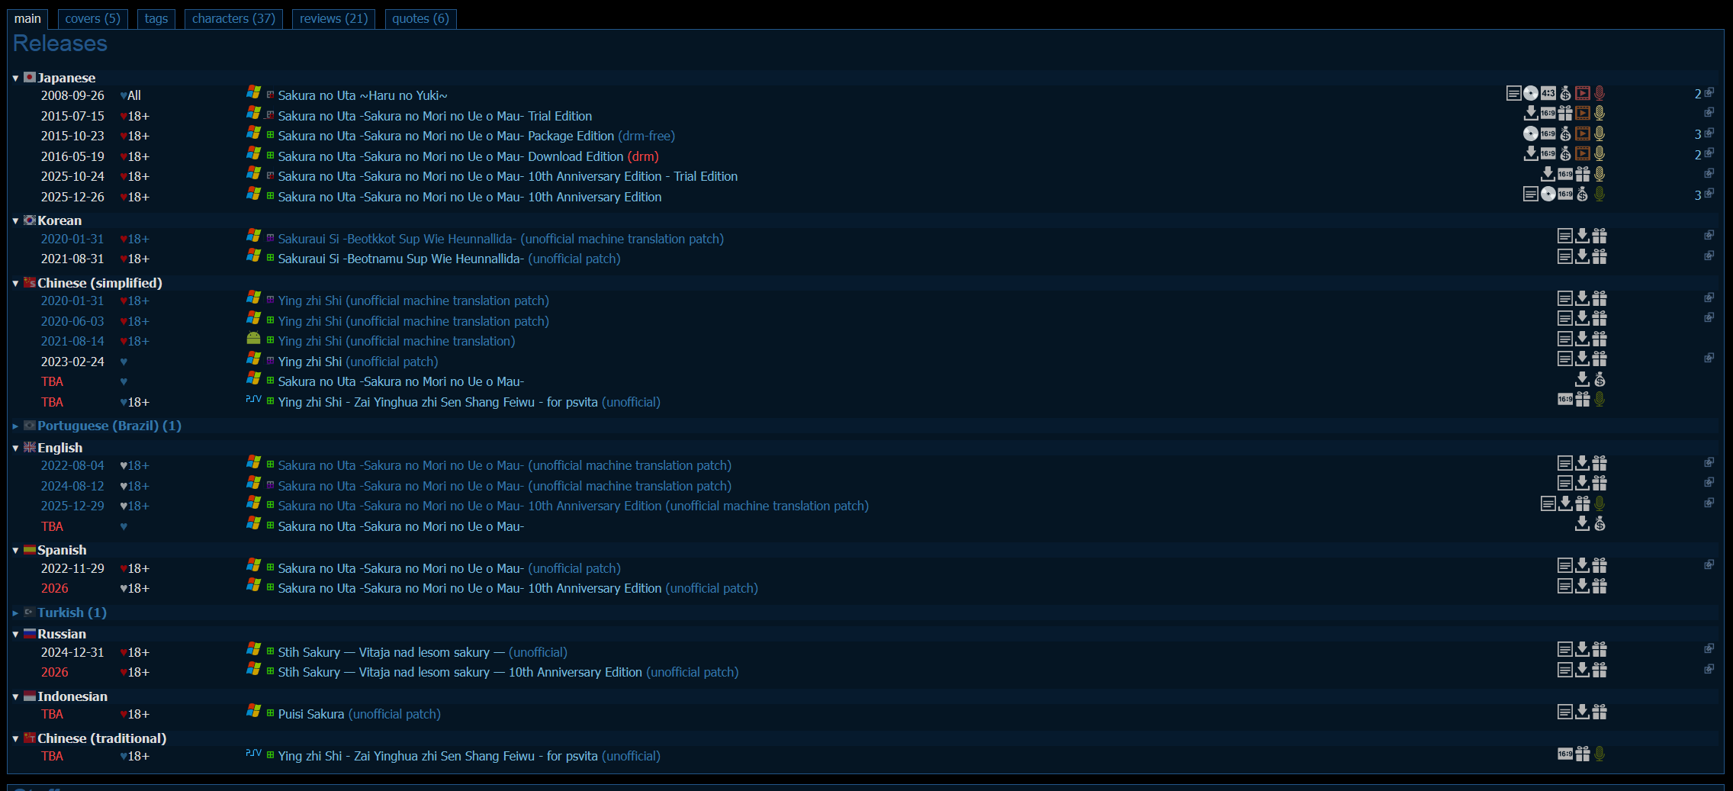Open the tags tab
This screenshot has width=1733, height=791.
pyautogui.click(x=156, y=19)
